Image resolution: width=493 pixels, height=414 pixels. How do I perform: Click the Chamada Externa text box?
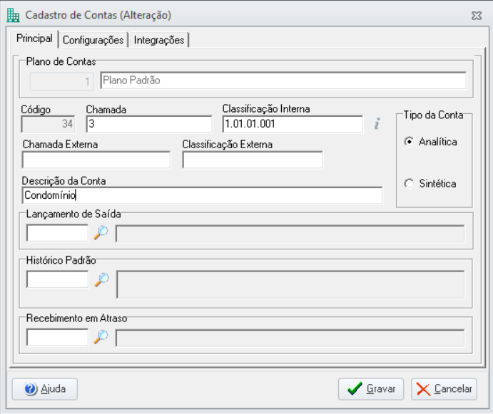coord(96,160)
